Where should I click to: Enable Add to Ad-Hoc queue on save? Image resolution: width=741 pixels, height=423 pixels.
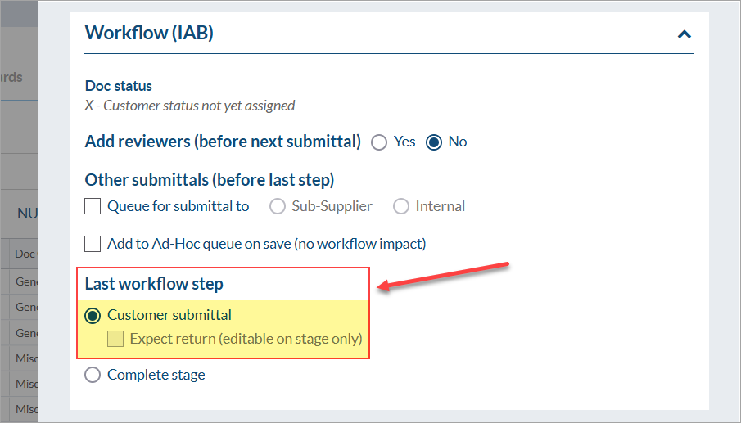pos(93,244)
